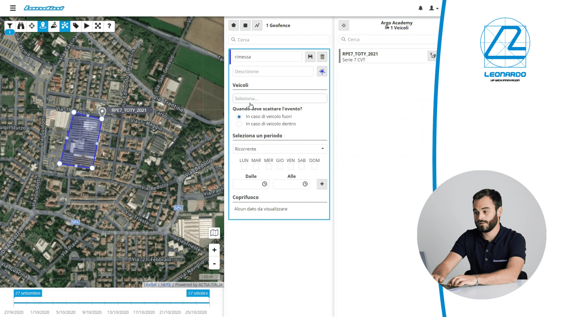Select 'In caso di veicolo dentro'
The image size is (564, 317).
(239, 124)
